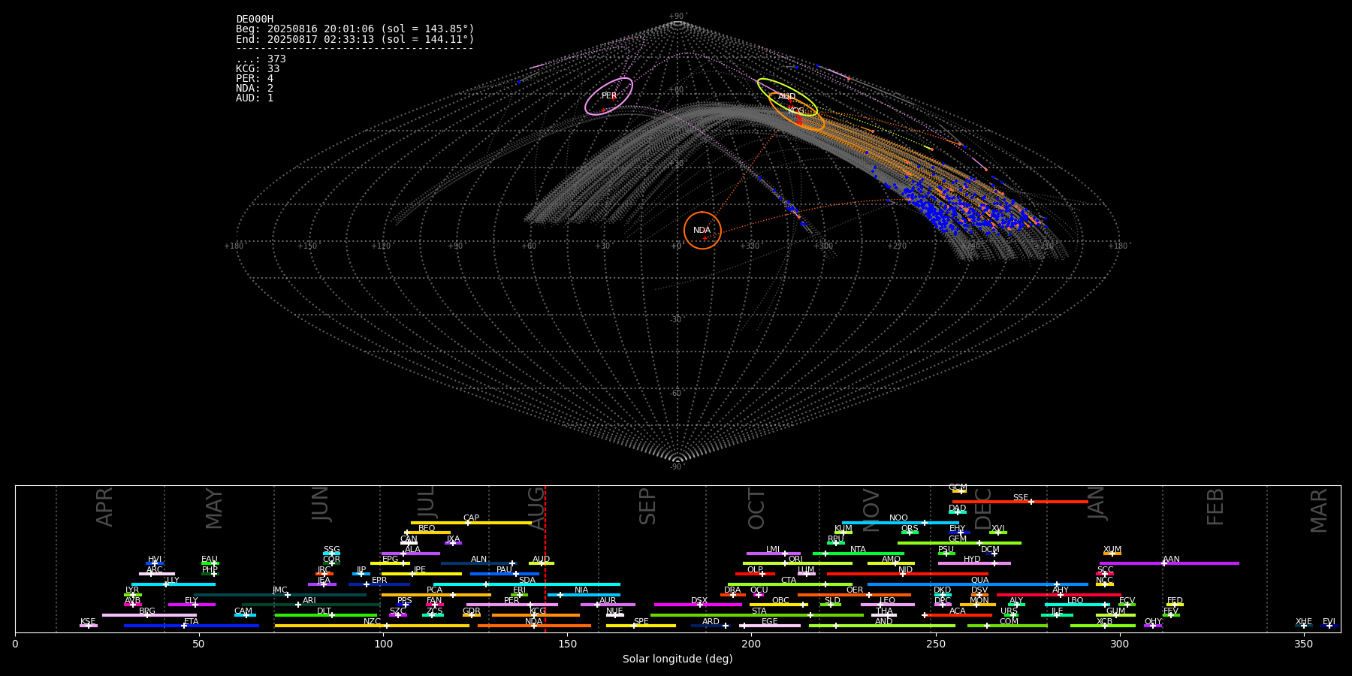
Task: Select the AND shower bar in timeline
Action: point(883,626)
